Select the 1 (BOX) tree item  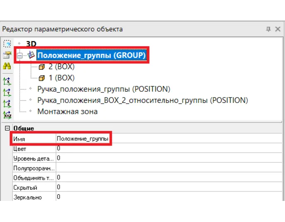[x=62, y=78]
